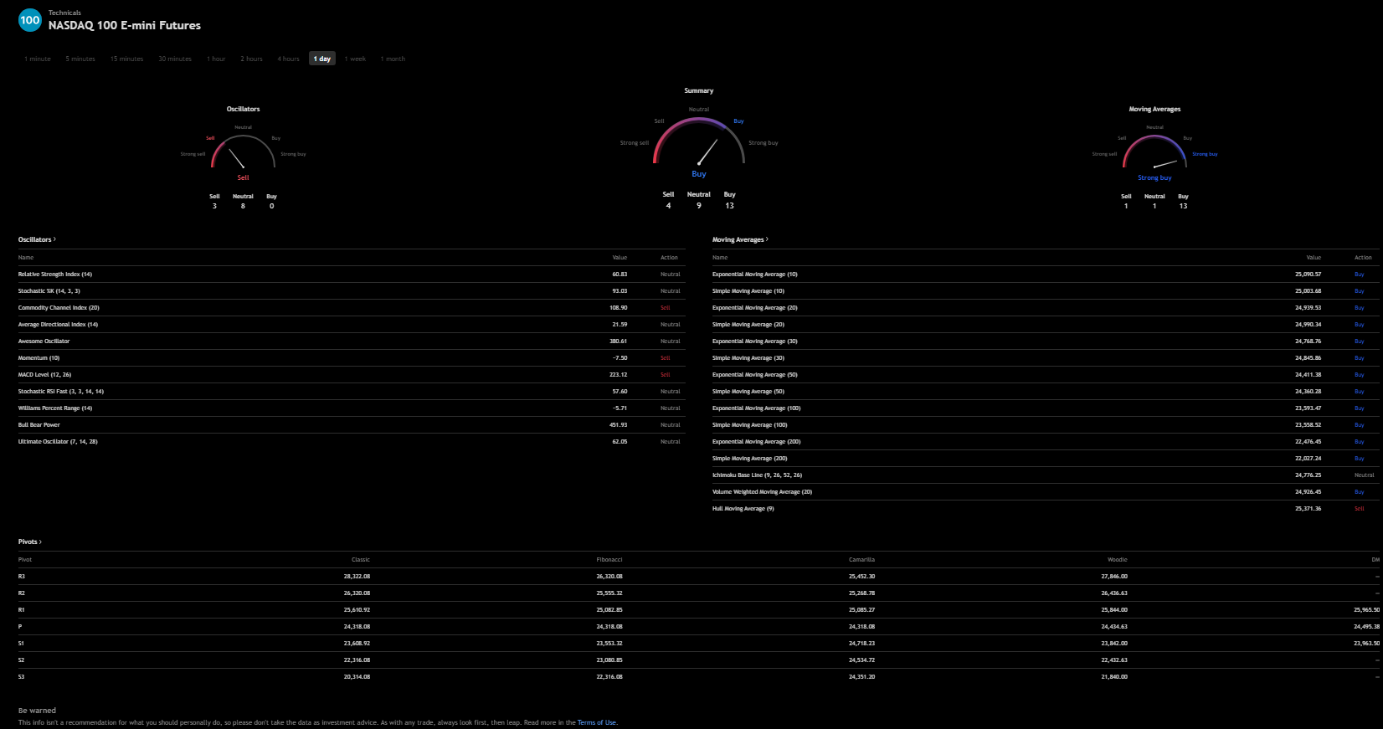1383x729 pixels.
Task: Switch to the 30 minutes timeframe
Action: 175,59
